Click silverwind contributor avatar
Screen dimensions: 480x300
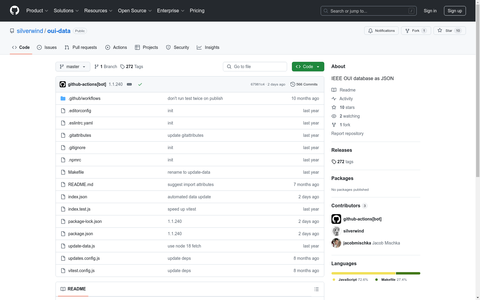click(x=336, y=231)
